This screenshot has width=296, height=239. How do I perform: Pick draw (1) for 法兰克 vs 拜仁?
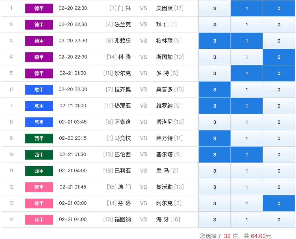pos(247,25)
